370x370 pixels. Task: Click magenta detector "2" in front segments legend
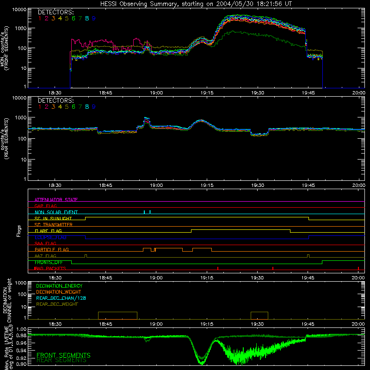[47, 18]
